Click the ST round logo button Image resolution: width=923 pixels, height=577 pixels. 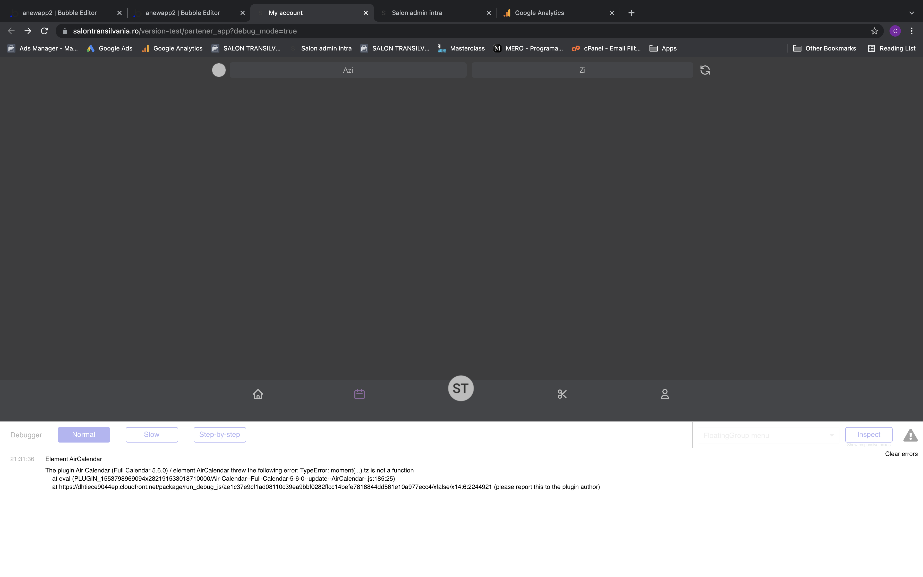461,388
